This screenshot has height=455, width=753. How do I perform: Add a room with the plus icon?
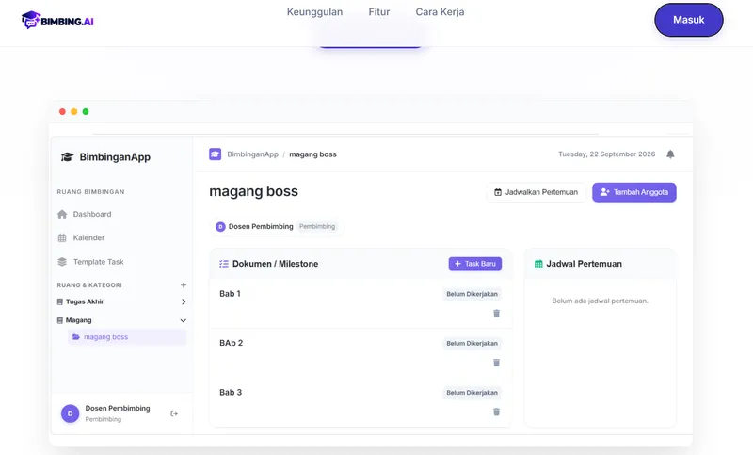point(183,284)
